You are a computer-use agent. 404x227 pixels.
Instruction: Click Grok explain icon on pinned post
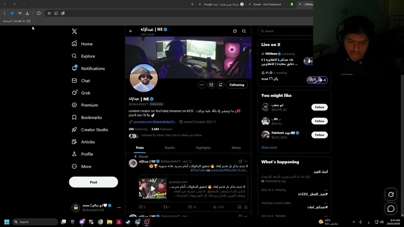240,161
